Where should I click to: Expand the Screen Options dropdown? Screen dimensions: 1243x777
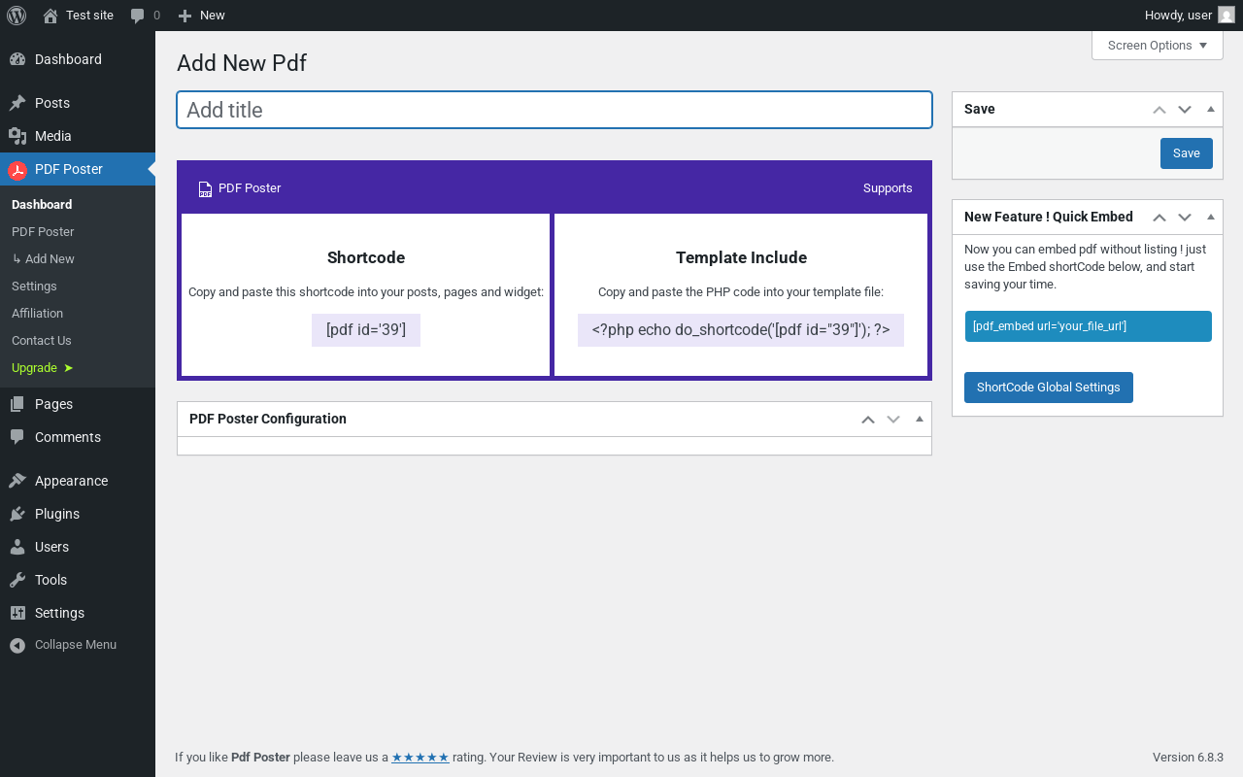(1157, 46)
